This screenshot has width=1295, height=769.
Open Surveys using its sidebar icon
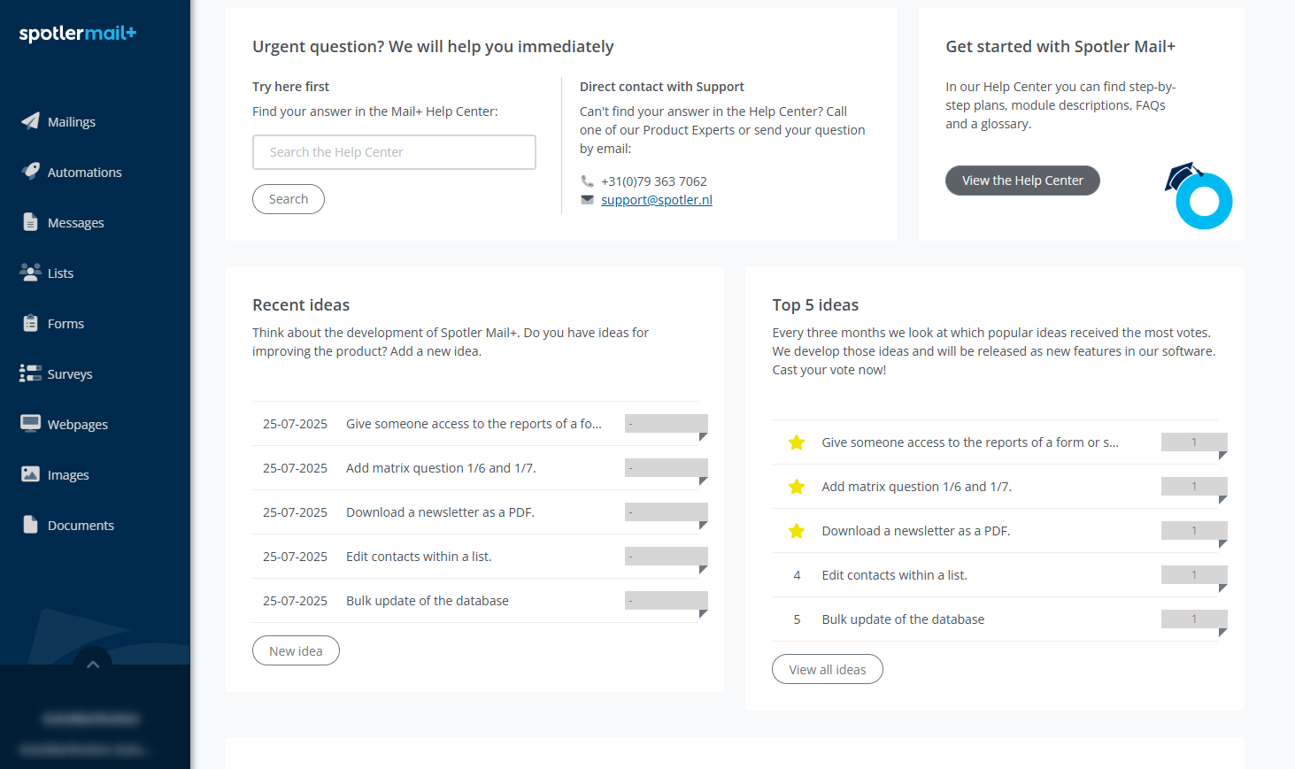click(x=30, y=373)
